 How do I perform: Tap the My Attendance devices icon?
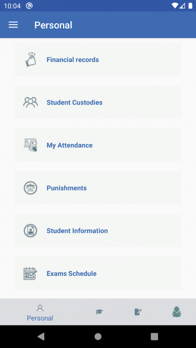(x=31, y=145)
